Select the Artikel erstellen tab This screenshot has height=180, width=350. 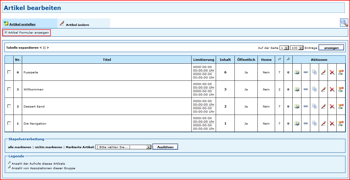(x=22, y=24)
